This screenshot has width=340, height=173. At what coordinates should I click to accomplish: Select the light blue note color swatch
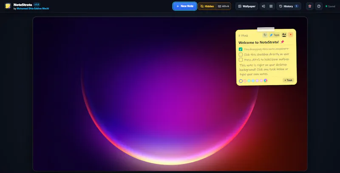tap(253, 81)
